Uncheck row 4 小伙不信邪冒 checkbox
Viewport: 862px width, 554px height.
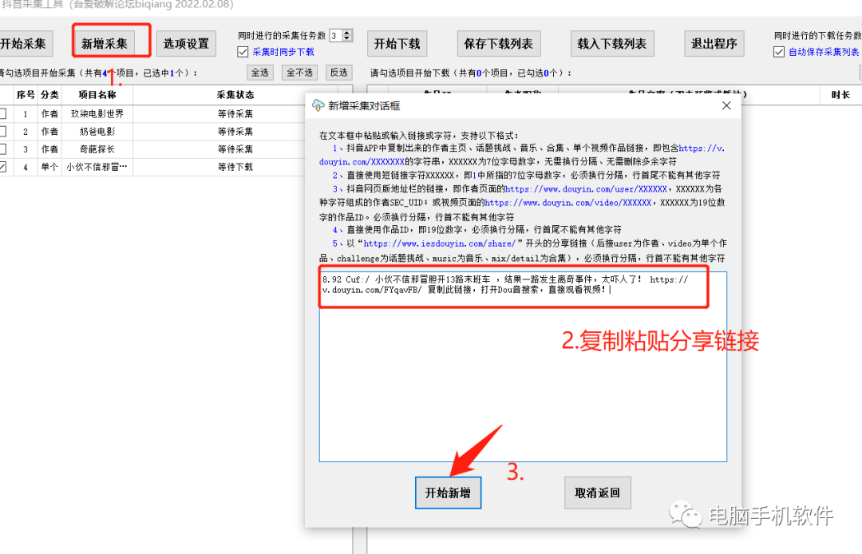(x=2, y=167)
